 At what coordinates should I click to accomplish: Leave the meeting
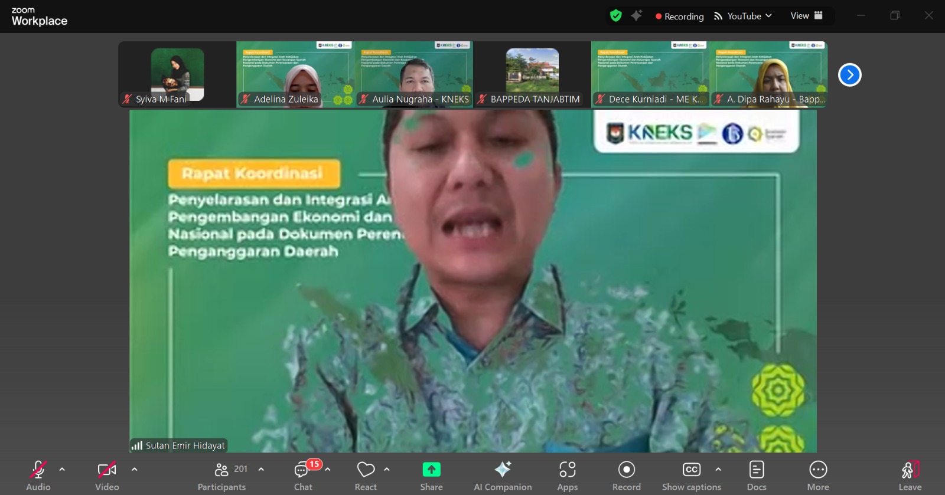pos(910,476)
